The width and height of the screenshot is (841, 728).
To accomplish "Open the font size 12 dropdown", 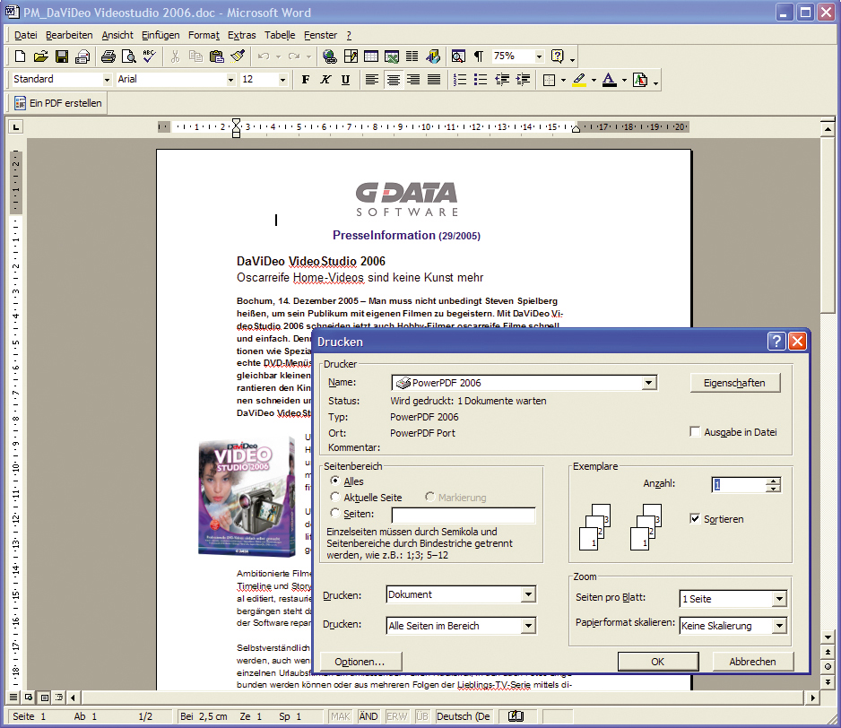I will pos(282,80).
